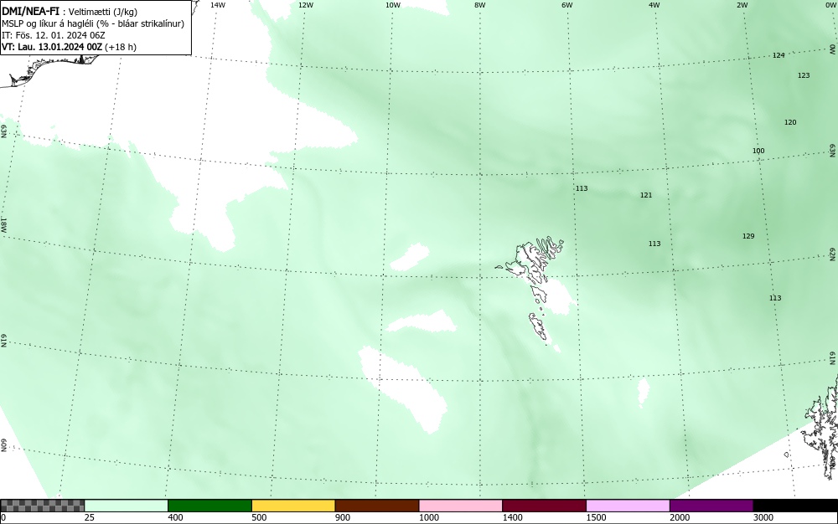Select the brown 900–1000 legend swatch

coord(377,506)
